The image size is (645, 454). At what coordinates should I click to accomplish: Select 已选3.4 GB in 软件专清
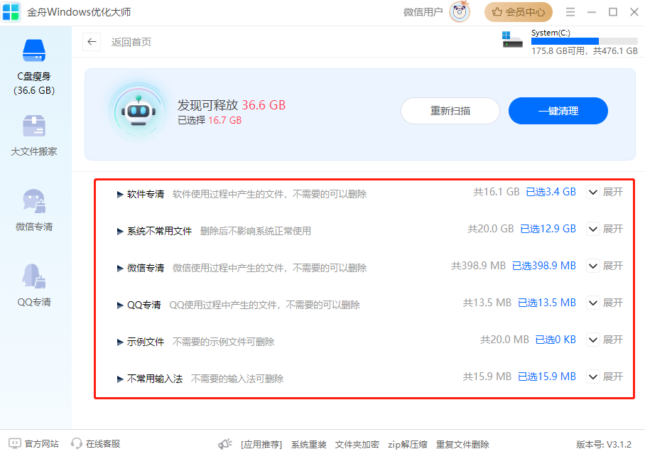coord(551,193)
